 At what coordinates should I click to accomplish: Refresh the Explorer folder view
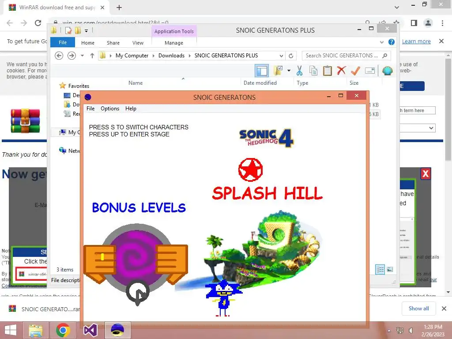click(291, 56)
